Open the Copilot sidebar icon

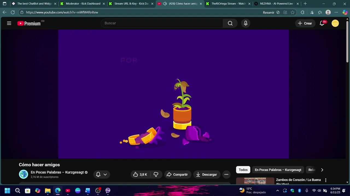[x=345, y=12]
